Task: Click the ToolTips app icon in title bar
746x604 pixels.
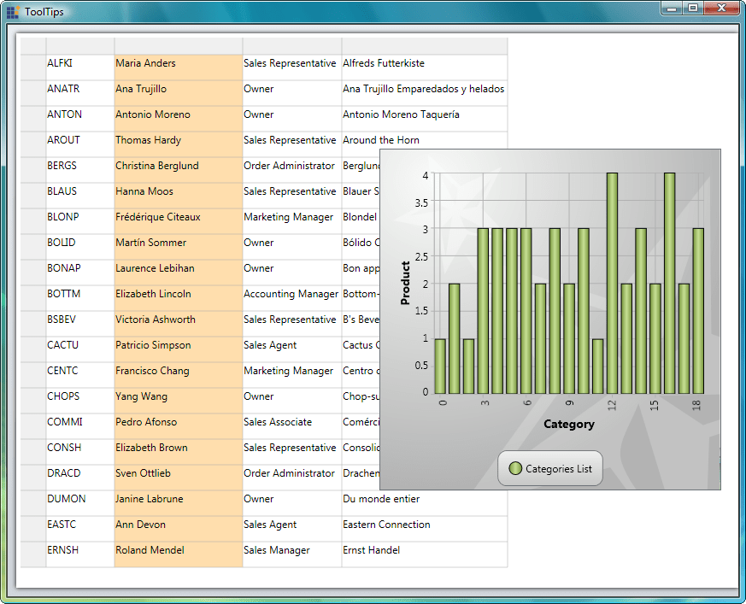Action: [x=13, y=12]
